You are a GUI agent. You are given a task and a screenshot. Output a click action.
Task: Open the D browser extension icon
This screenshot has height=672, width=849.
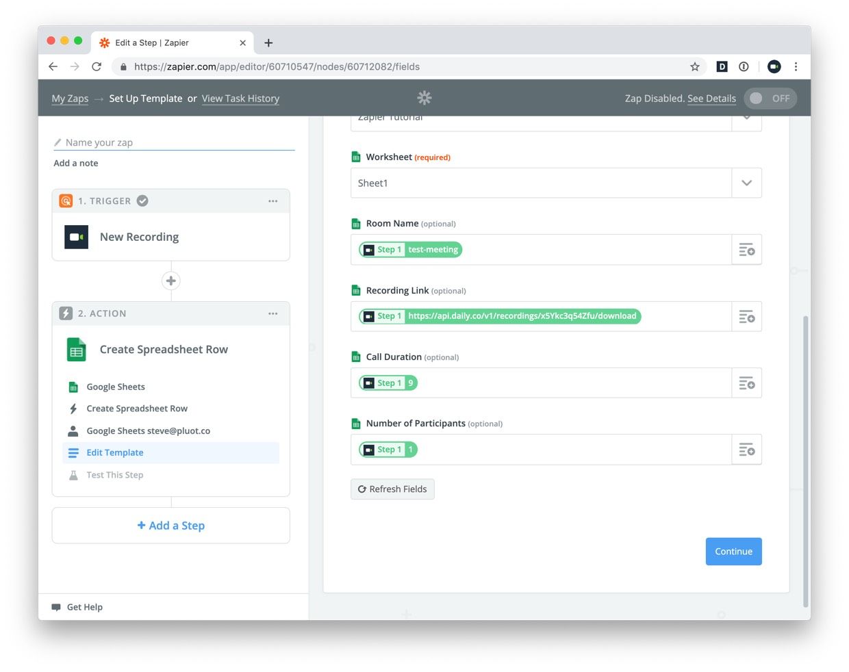click(x=722, y=66)
